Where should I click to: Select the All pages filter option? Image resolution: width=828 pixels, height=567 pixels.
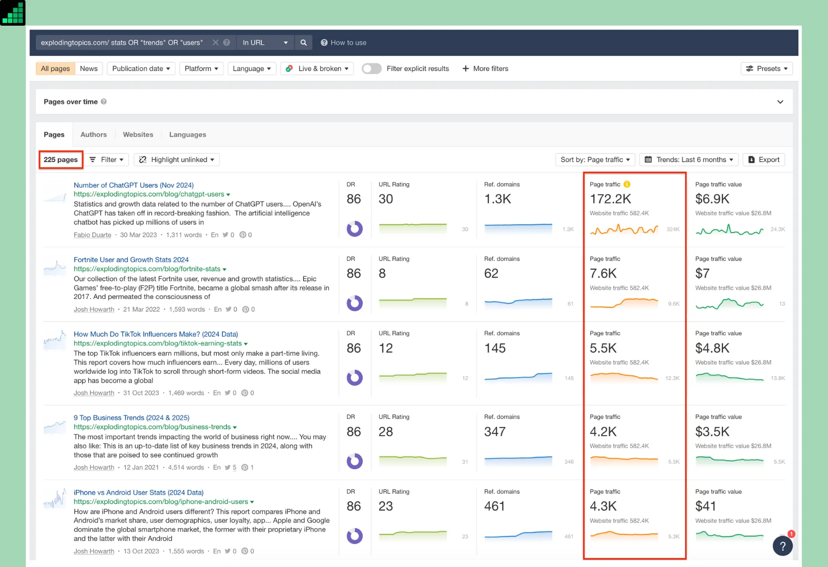point(55,69)
